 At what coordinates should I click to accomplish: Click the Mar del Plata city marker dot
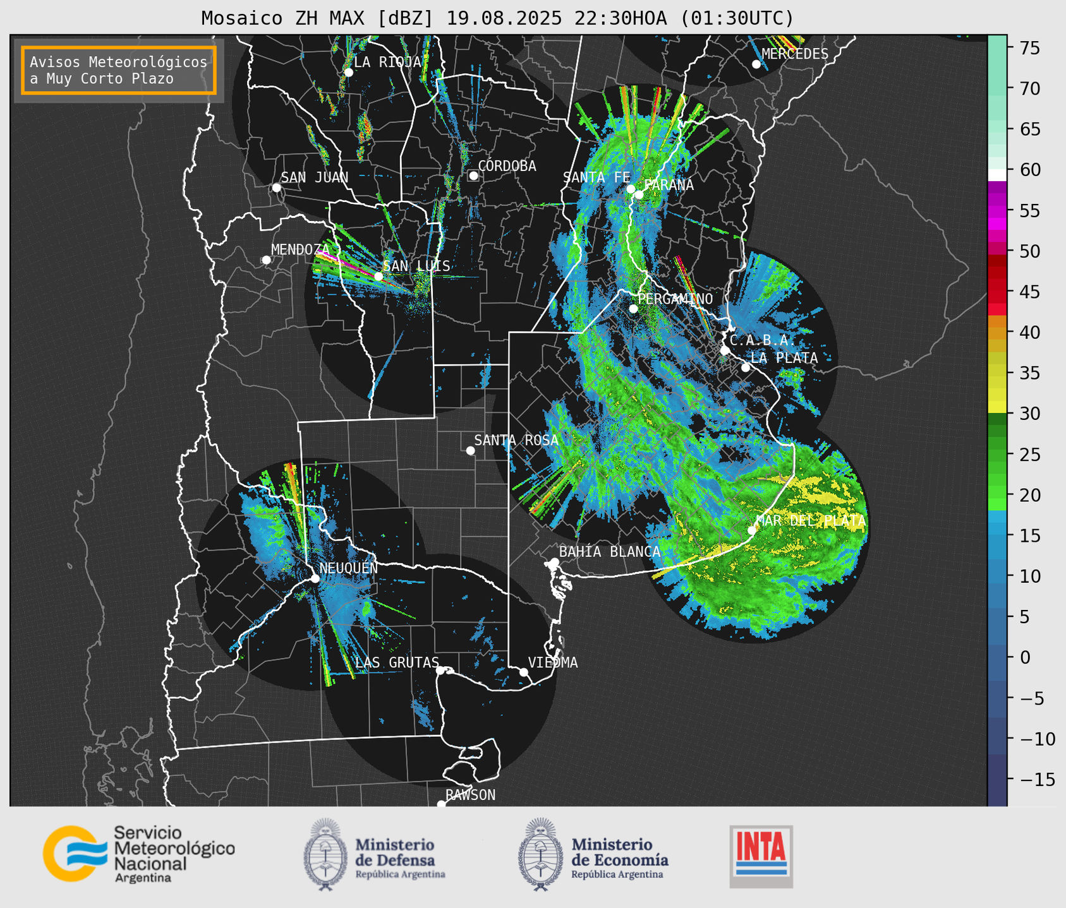point(752,530)
